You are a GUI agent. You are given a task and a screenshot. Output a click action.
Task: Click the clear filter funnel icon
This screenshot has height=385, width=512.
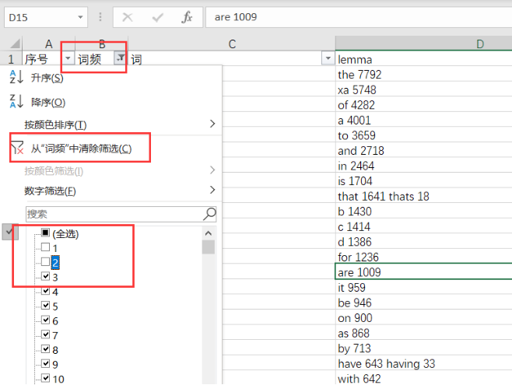pyautogui.click(x=17, y=148)
